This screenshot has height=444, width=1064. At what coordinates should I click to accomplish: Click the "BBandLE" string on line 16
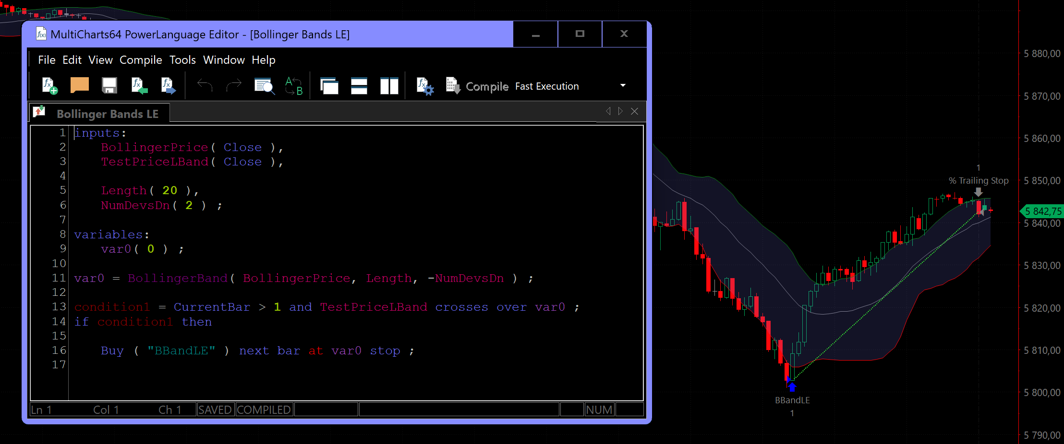pos(181,351)
